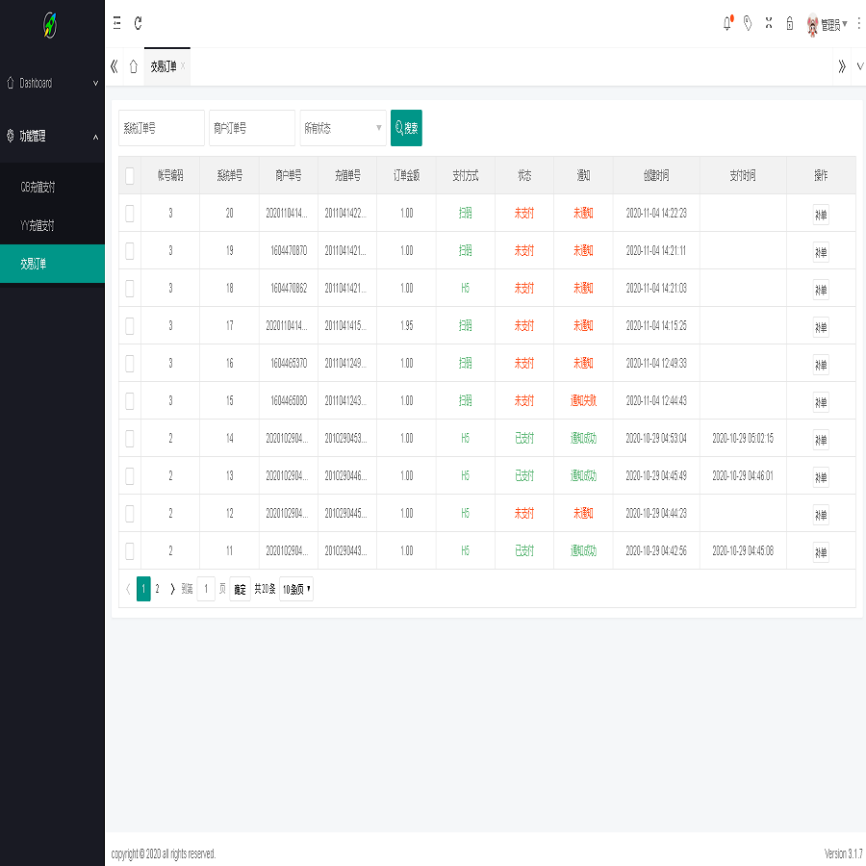Image resolution: width=866 pixels, height=866 pixels.
Task: Open the 管理员 admin account dropdown
Action: (832, 24)
